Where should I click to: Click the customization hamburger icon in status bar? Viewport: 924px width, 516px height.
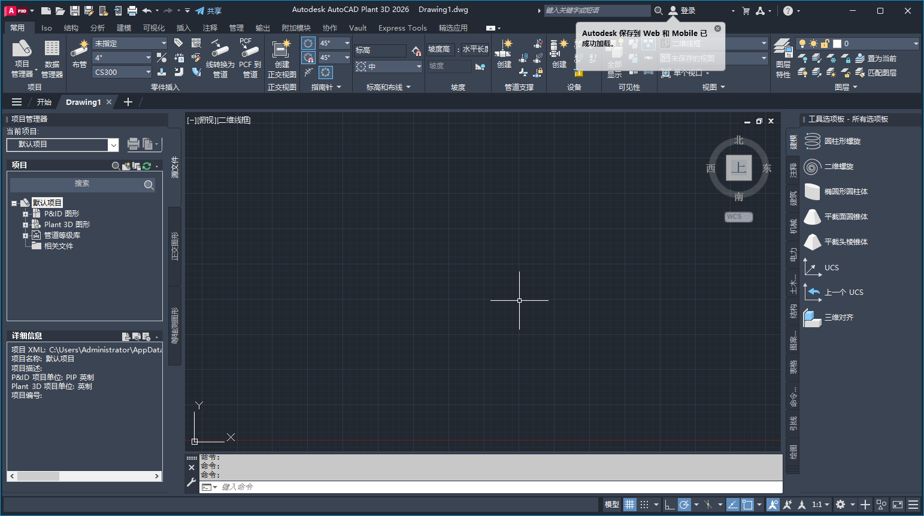[x=913, y=505]
